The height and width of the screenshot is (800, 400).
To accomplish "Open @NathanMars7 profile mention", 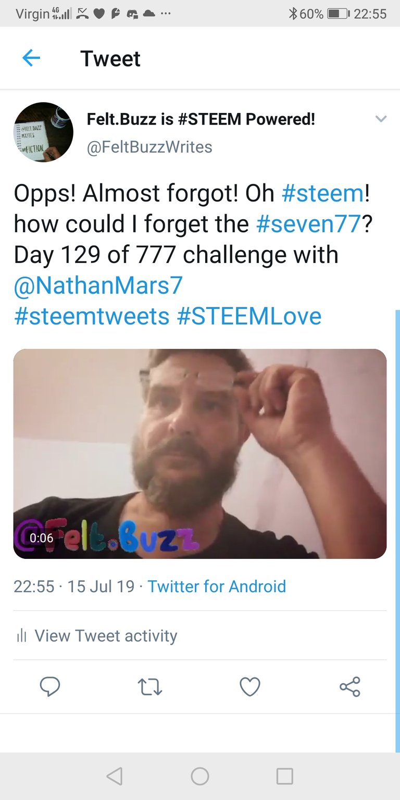I will click(98, 285).
